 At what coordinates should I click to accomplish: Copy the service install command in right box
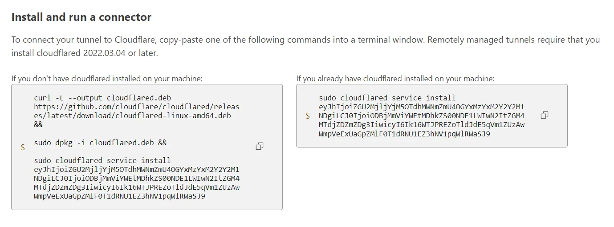click(544, 115)
